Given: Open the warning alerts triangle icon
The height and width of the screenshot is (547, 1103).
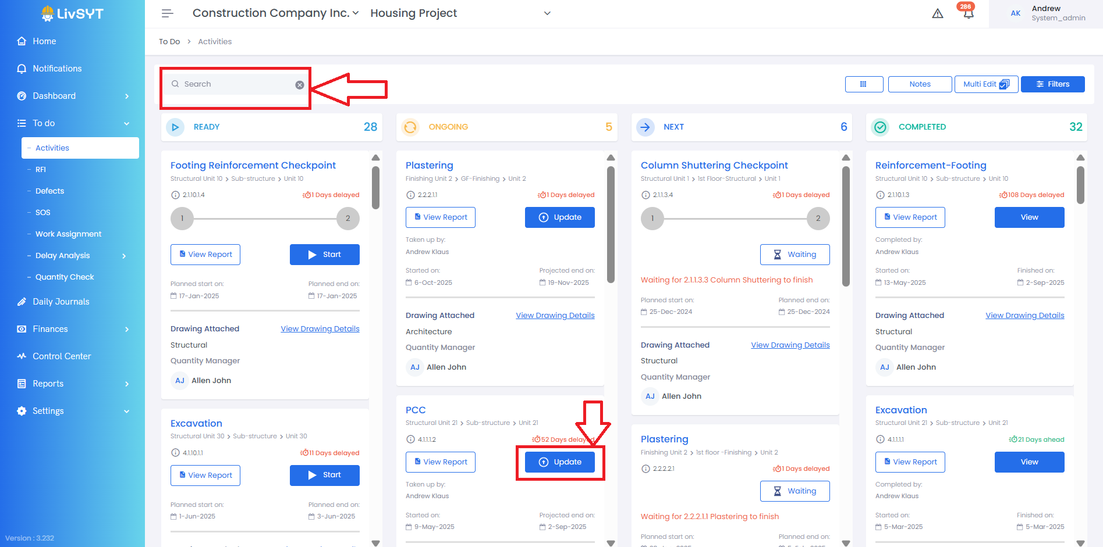Looking at the screenshot, I should click(937, 13).
